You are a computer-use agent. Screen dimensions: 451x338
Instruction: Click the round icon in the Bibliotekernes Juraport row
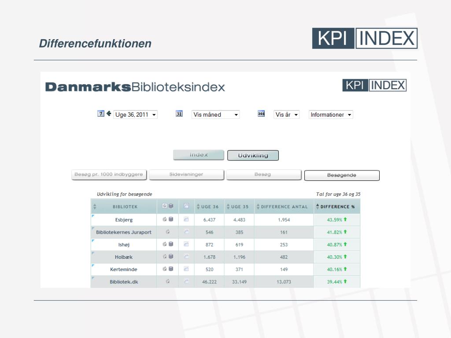(168, 231)
